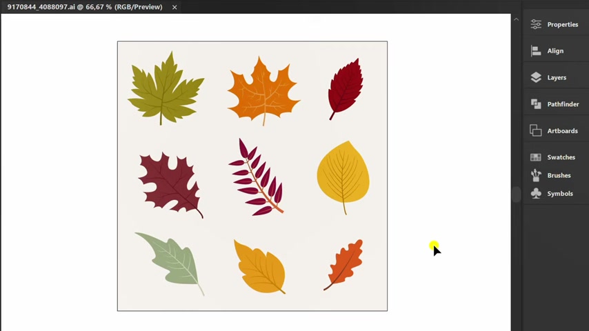Click the Brushes panel label

click(x=559, y=175)
